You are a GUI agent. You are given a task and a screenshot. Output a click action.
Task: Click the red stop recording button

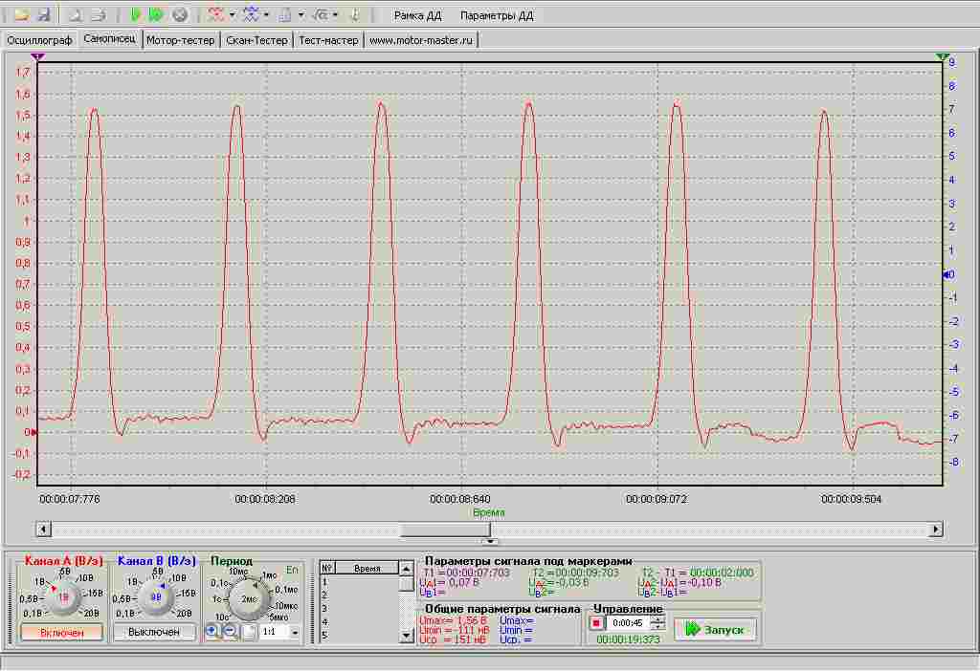[596, 623]
